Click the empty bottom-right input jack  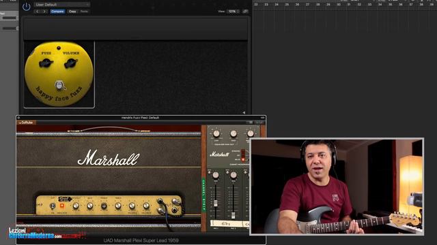click(x=175, y=211)
